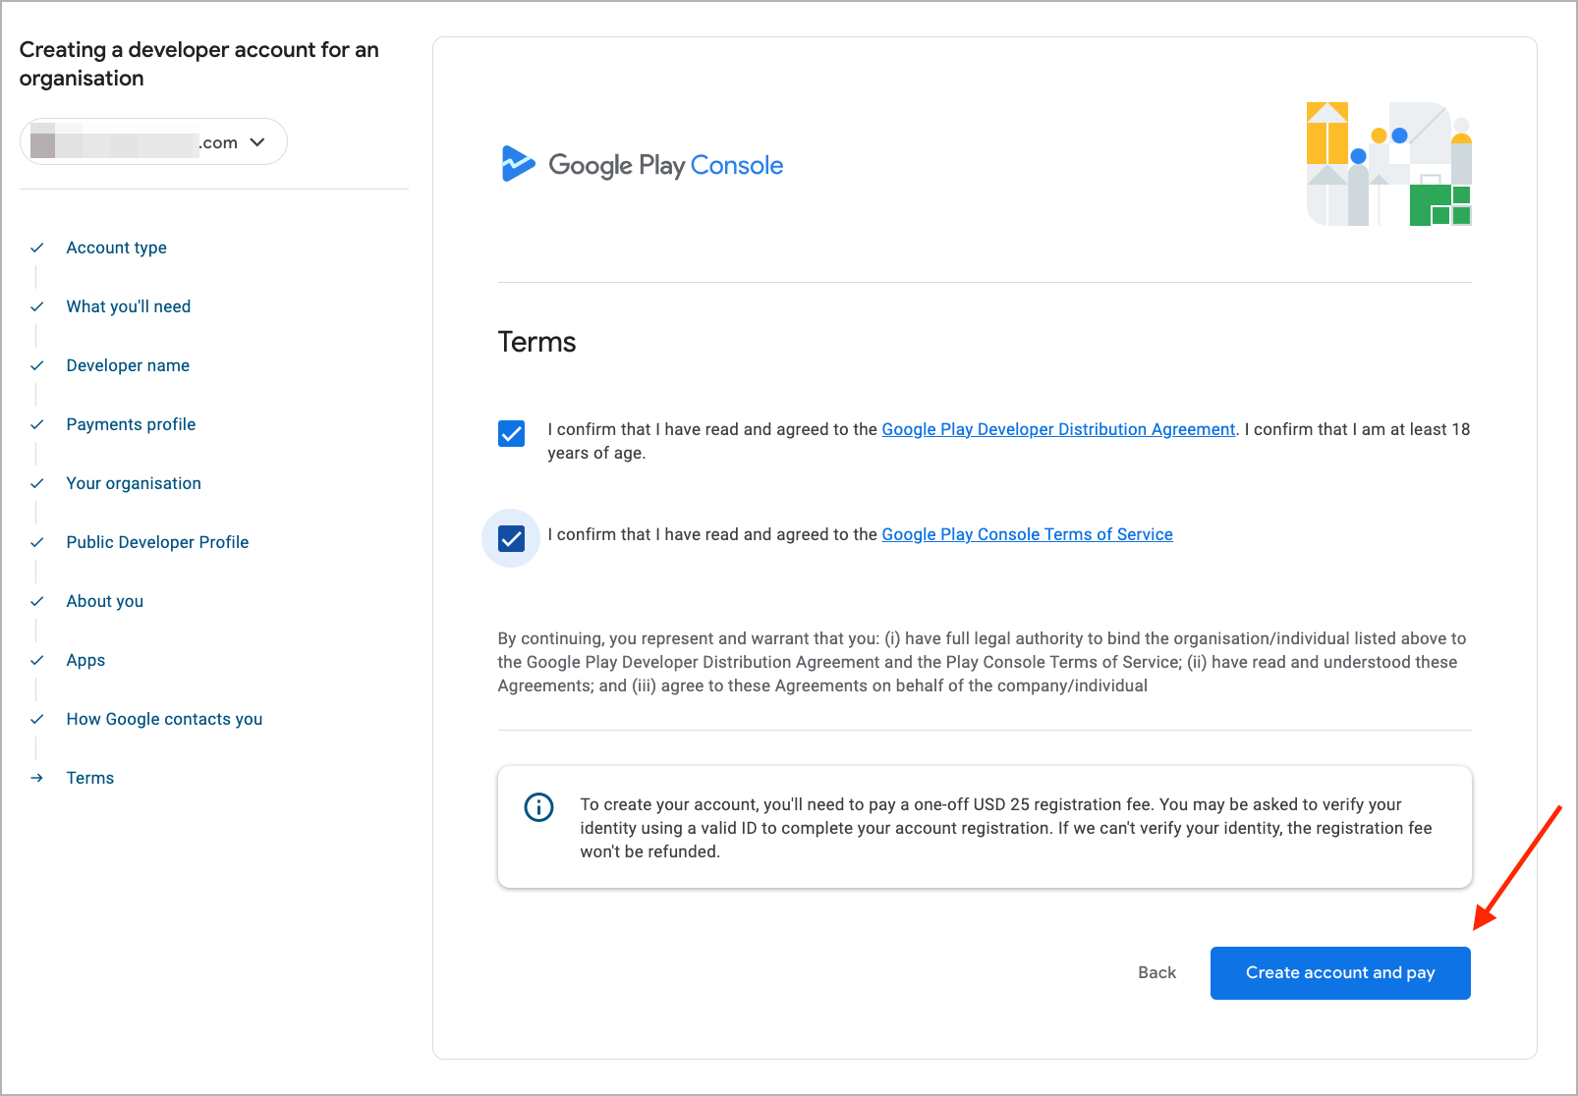Go to the What you'll need step
The image size is (1578, 1096).
coord(129,306)
